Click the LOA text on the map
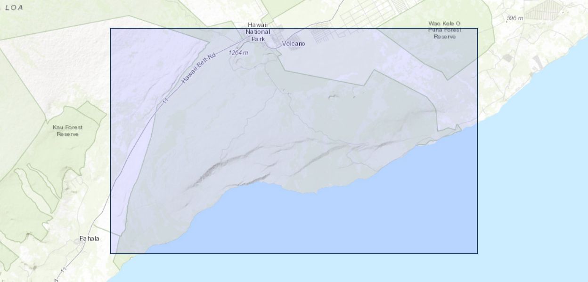588x282 pixels. 14,8
